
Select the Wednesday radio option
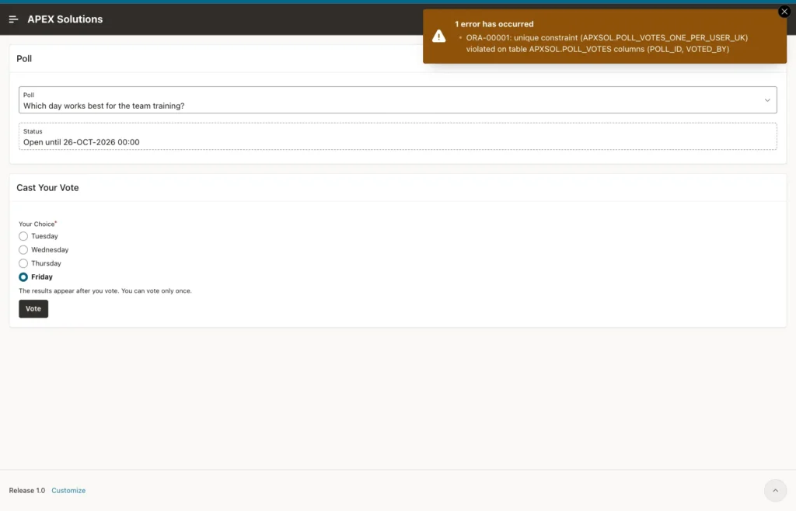coord(23,250)
